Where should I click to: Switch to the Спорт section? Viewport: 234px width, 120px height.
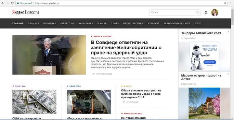coord(115,24)
